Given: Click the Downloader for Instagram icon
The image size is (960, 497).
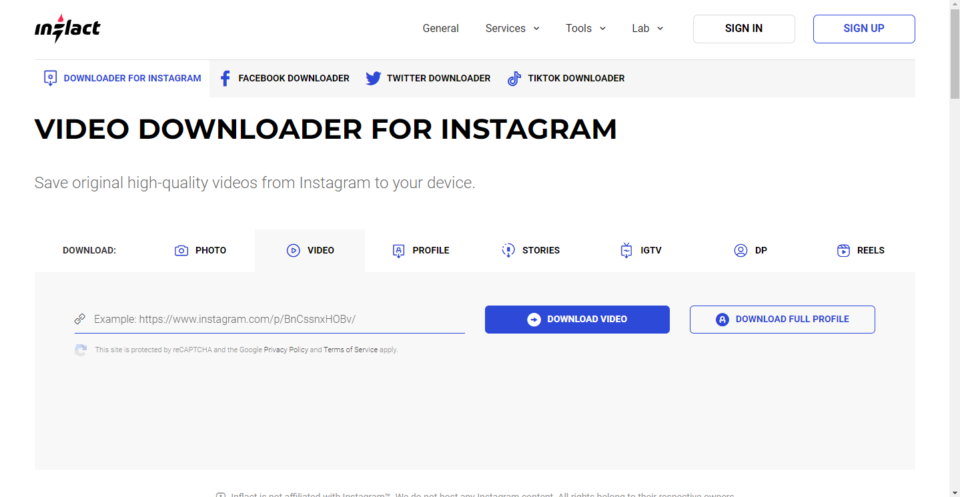Looking at the screenshot, I should coord(50,78).
